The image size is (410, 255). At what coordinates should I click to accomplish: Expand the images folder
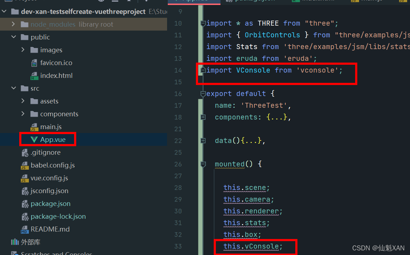23,50
